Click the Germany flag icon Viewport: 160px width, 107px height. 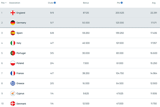(13, 23)
